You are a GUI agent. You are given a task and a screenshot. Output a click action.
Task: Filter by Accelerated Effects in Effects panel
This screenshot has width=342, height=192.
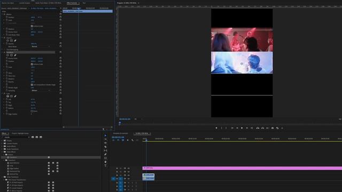click(33, 137)
